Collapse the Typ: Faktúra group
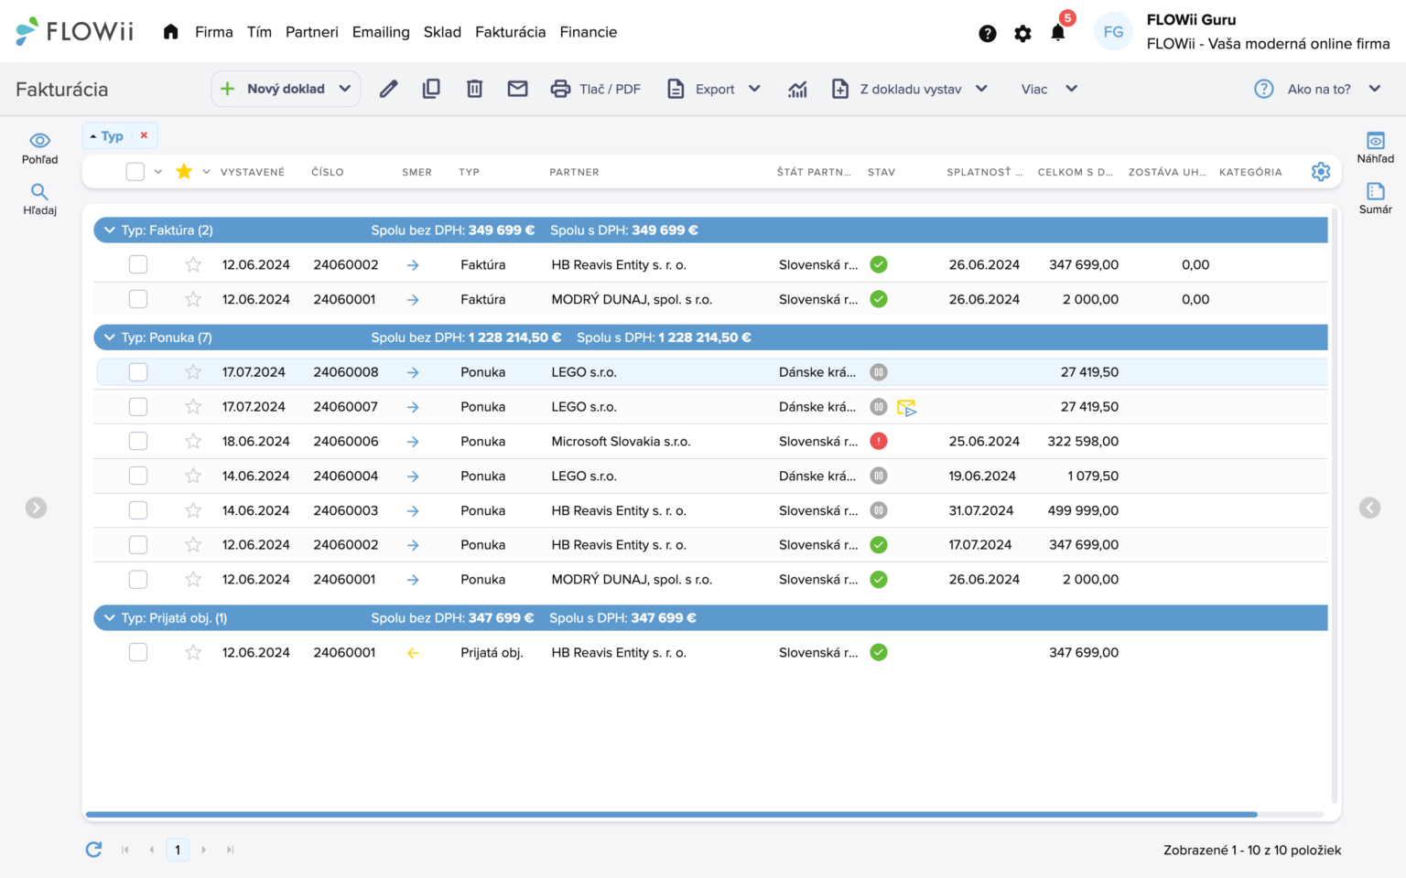 pyautogui.click(x=110, y=230)
